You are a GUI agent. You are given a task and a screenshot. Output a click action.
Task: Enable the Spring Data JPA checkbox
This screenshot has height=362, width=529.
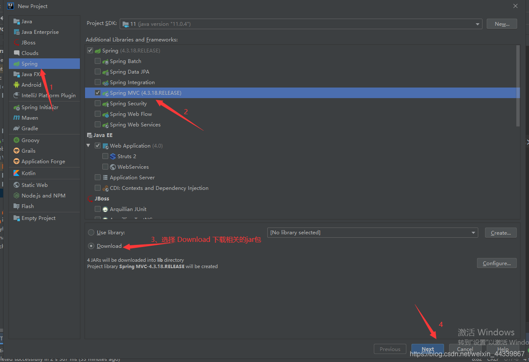pos(98,71)
